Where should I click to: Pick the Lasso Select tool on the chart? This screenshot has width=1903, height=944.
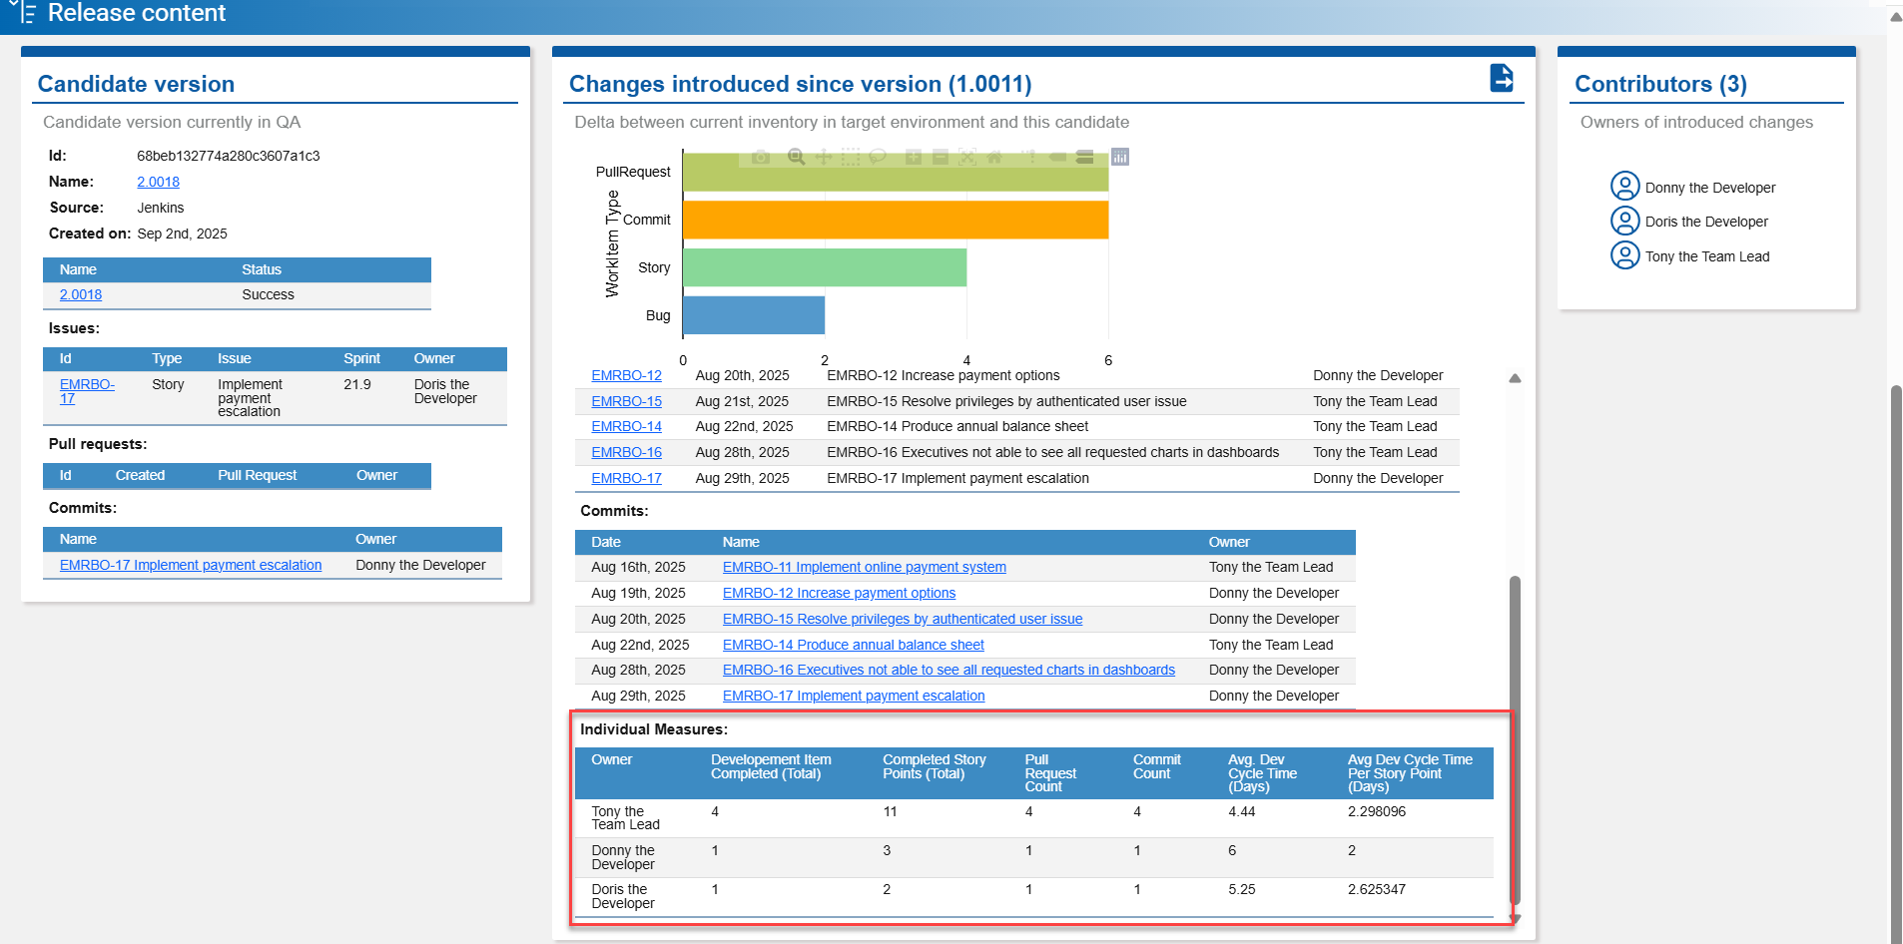coord(877,157)
